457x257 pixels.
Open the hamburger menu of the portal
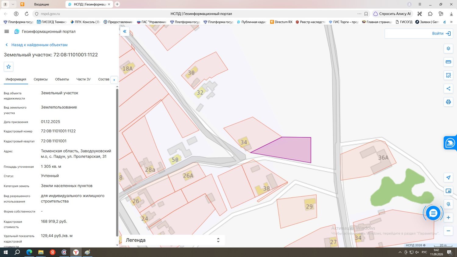(x=7, y=31)
